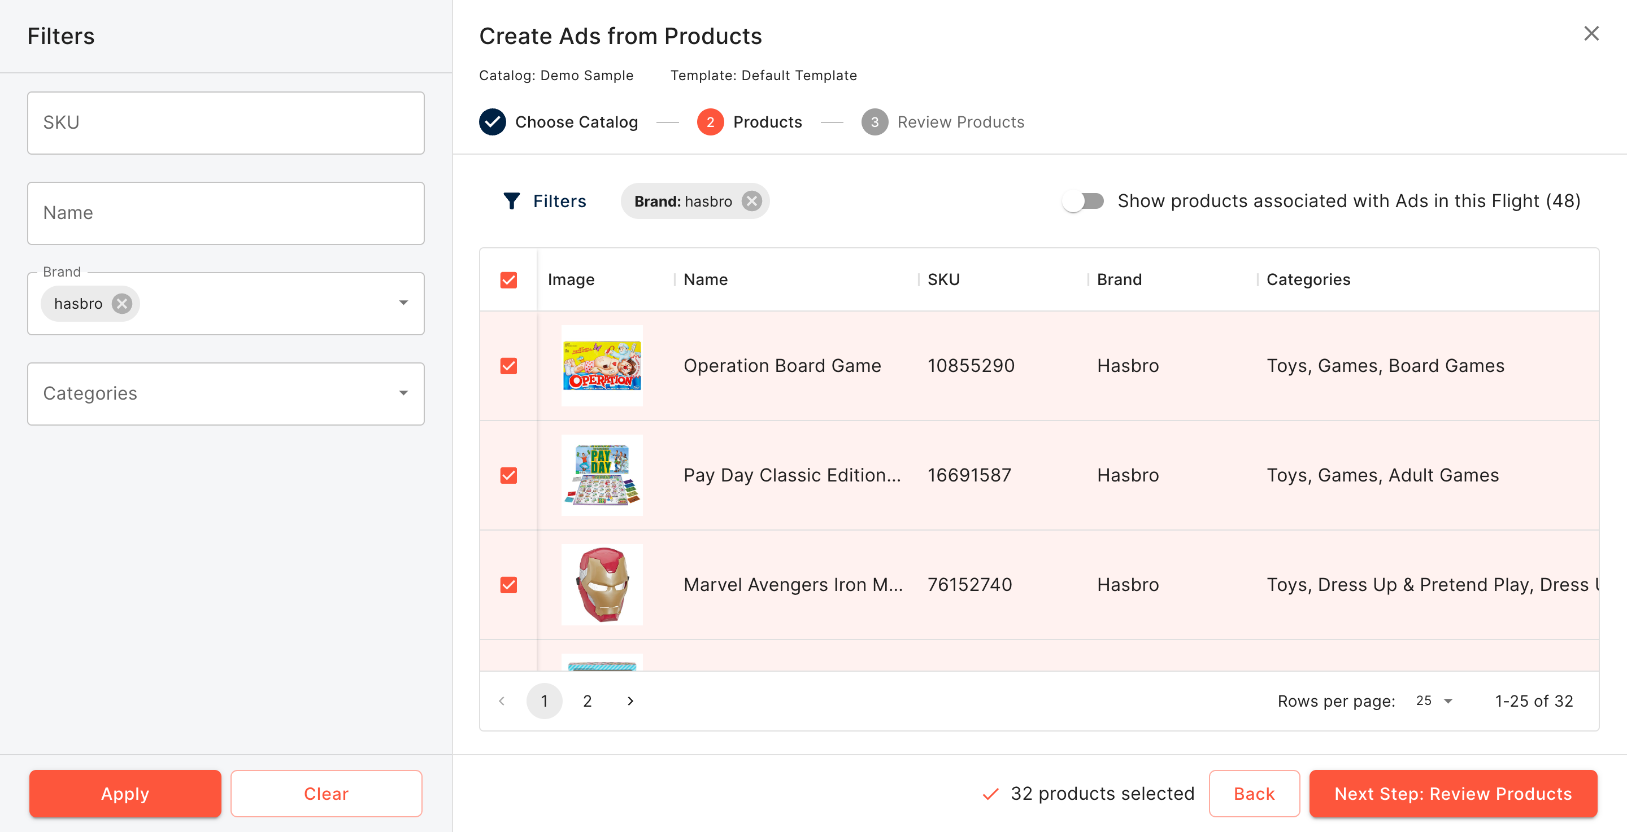
Task: Click the Review Products step 3 icon
Action: coord(874,122)
